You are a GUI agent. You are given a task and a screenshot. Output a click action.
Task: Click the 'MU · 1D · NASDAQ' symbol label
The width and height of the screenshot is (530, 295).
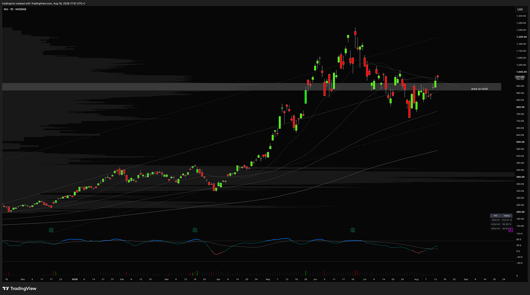pos(14,9)
